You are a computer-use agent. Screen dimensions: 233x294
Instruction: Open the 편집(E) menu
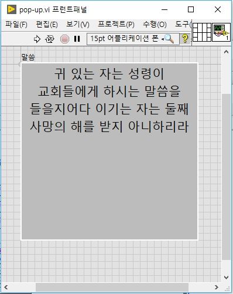click(47, 25)
